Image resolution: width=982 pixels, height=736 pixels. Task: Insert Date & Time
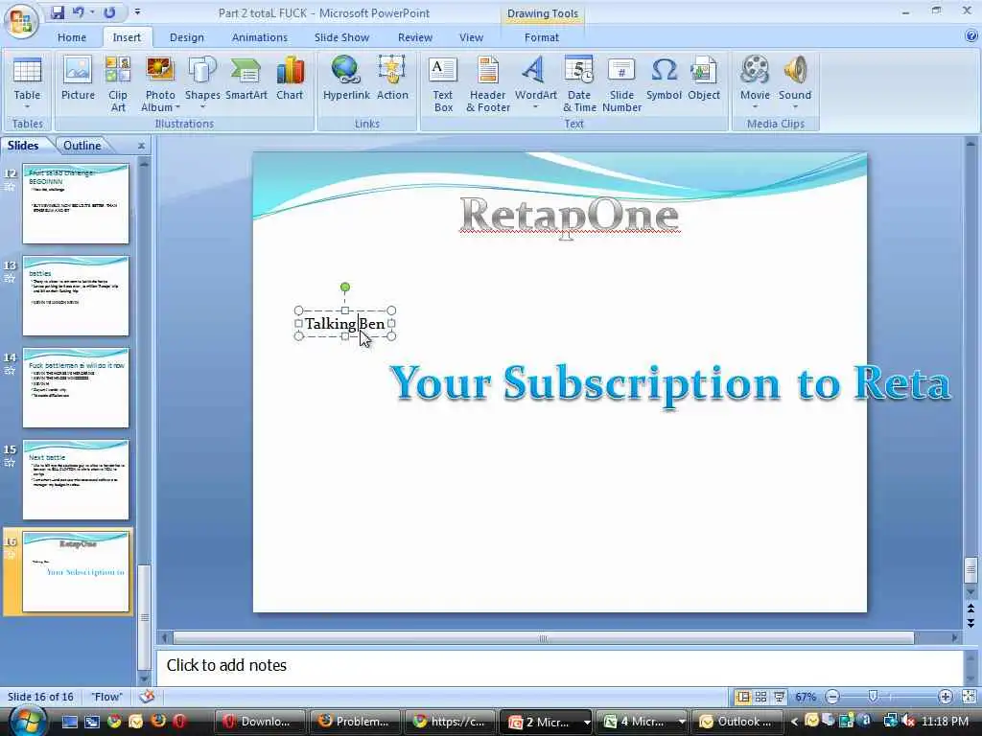(x=579, y=84)
